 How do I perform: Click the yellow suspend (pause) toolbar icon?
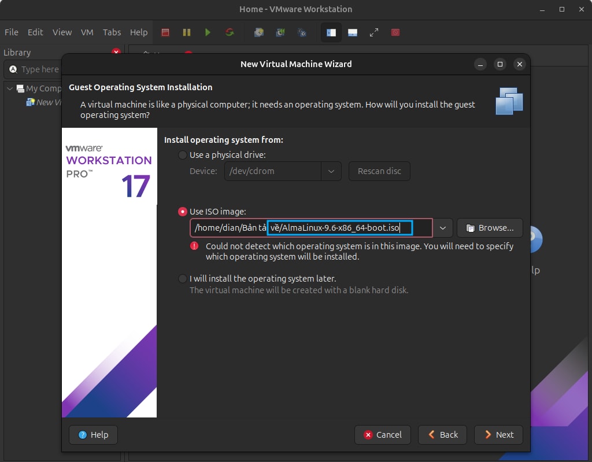click(x=186, y=32)
